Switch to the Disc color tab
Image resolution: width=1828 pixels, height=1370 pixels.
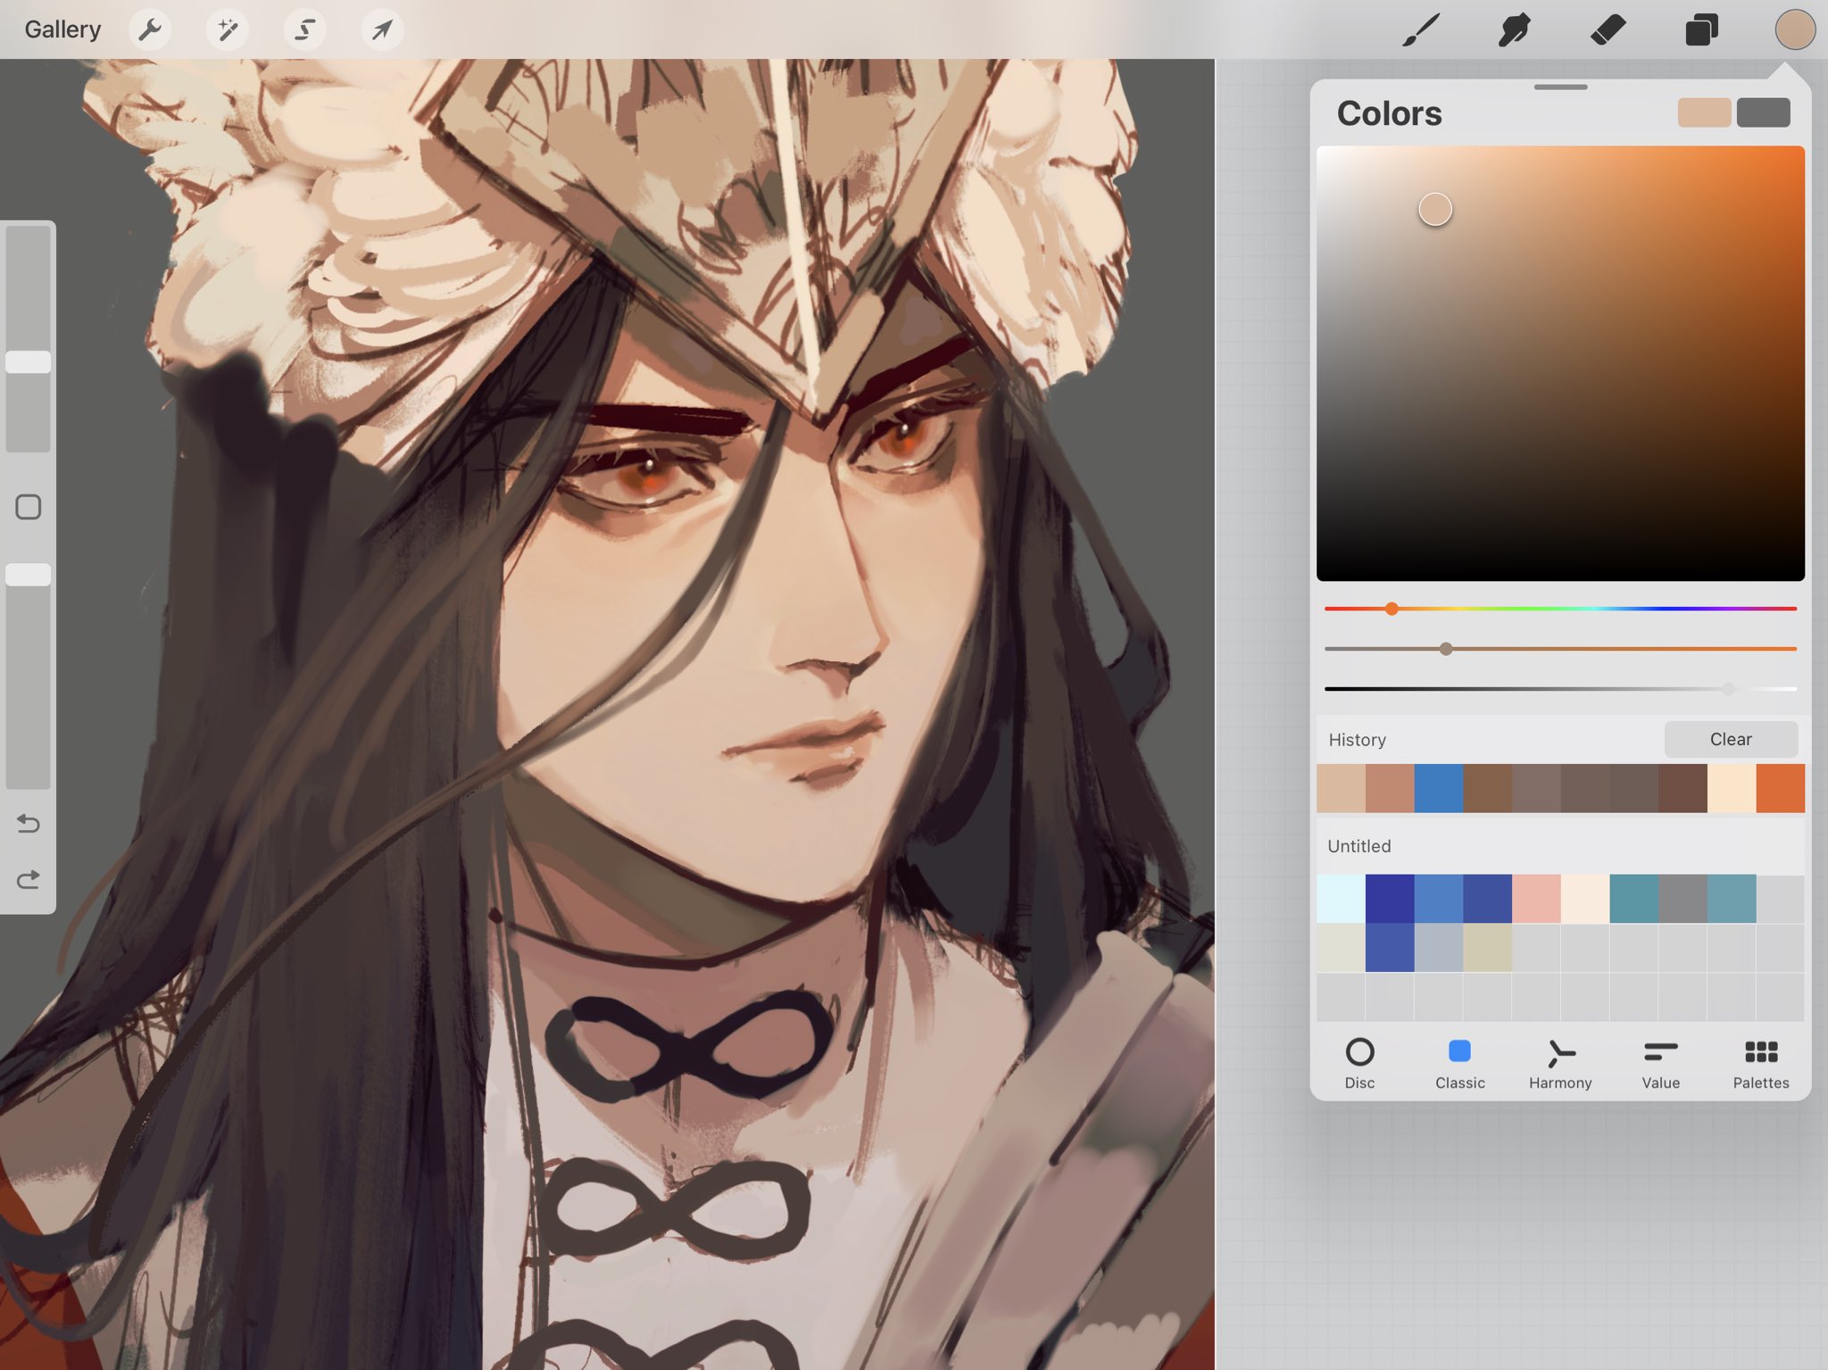[x=1359, y=1063]
